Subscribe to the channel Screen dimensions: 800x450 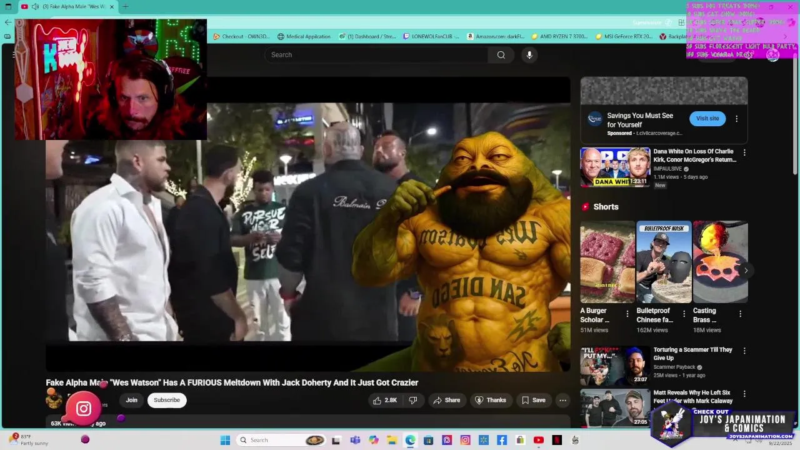point(167,400)
